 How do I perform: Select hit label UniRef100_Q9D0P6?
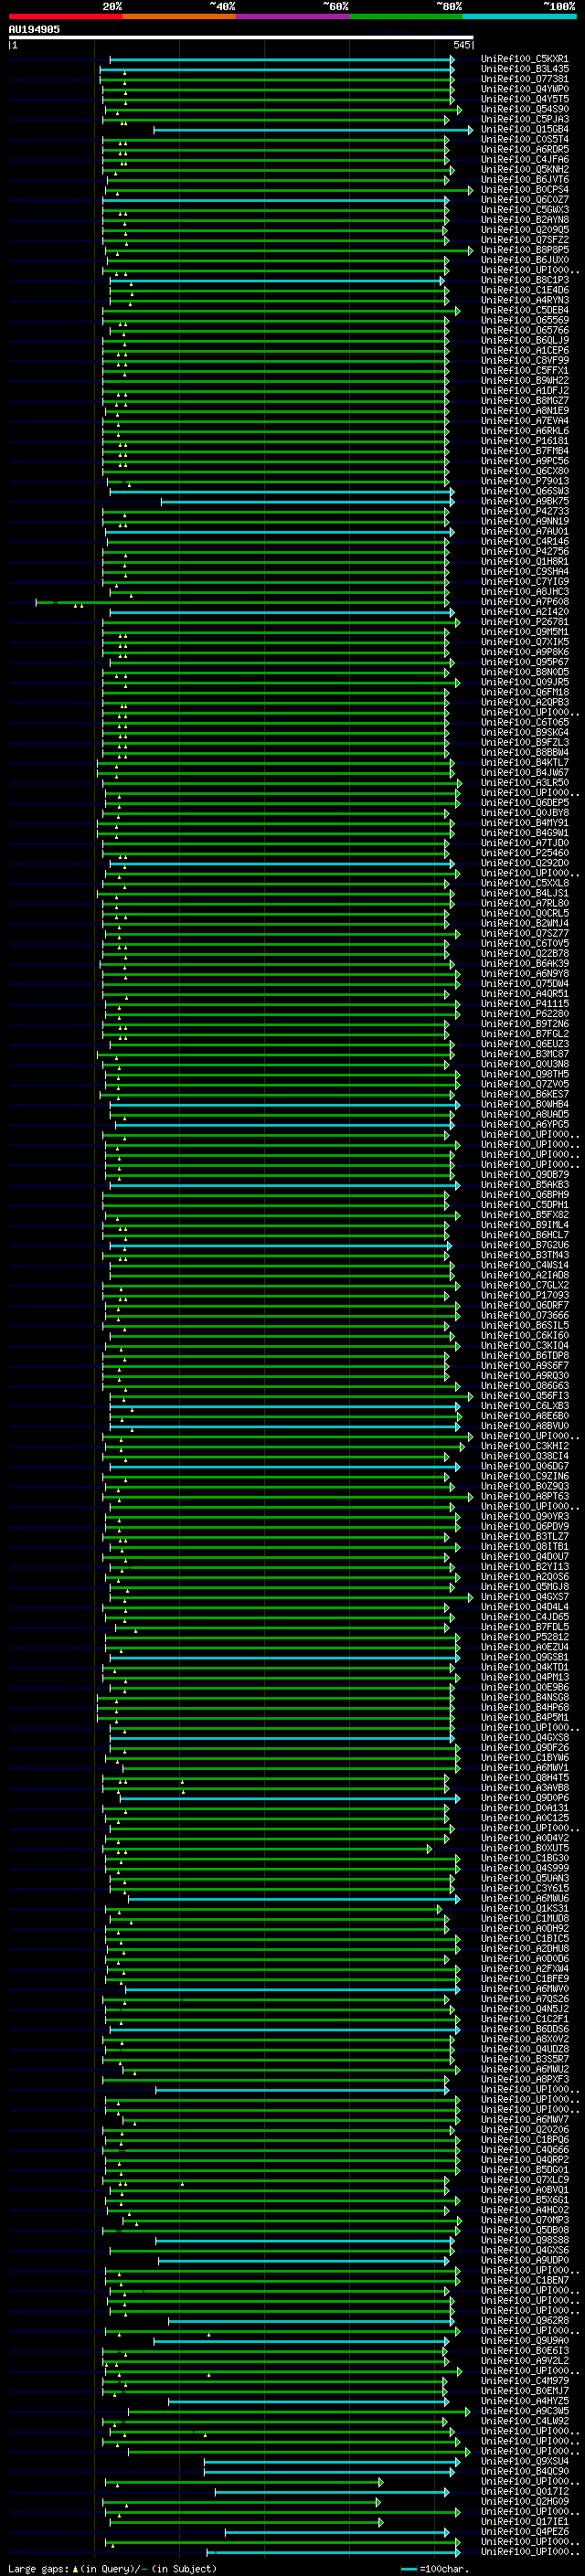[x=525, y=1797]
